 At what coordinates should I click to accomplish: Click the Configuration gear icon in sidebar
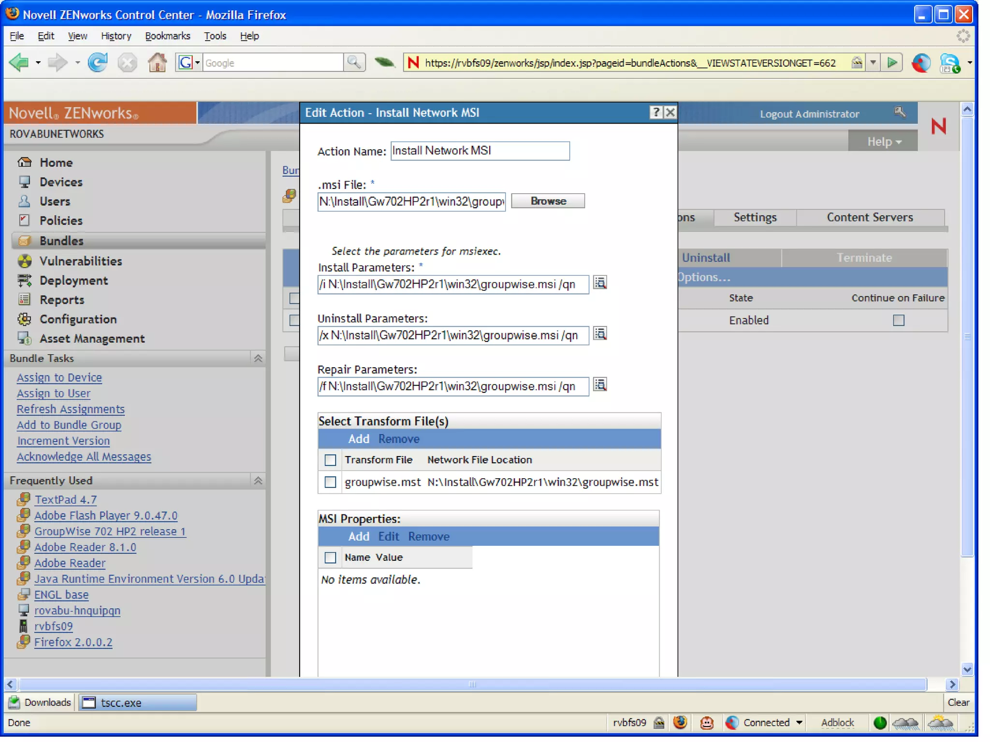24,319
